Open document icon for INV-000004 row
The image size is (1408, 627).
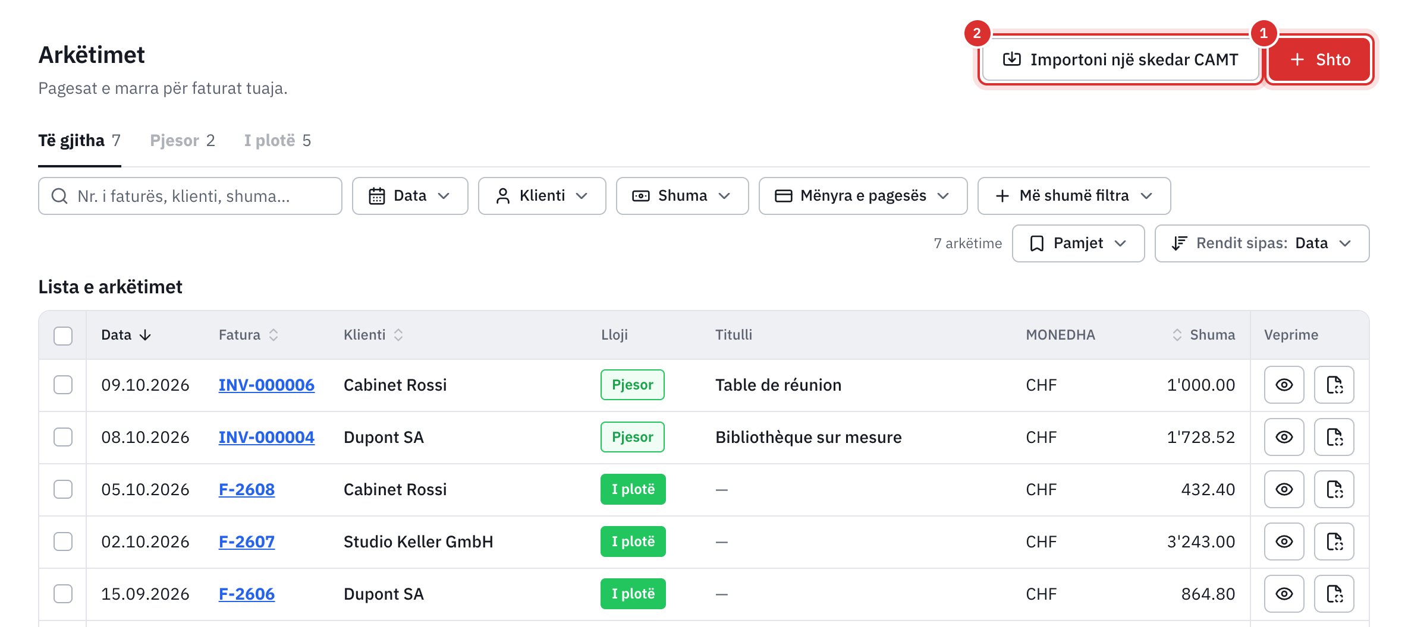(x=1334, y=437)
